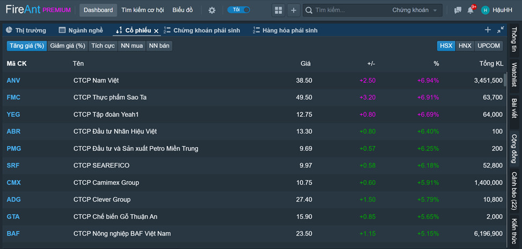This screenshot has height=249, width=522.
Task: Open the chat messages icon
Action: (458, 10)
